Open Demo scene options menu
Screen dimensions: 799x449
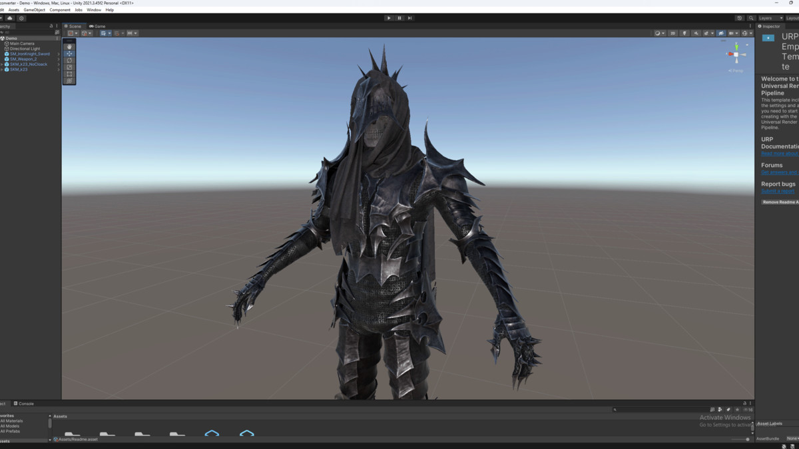click(x=58, y=39)
